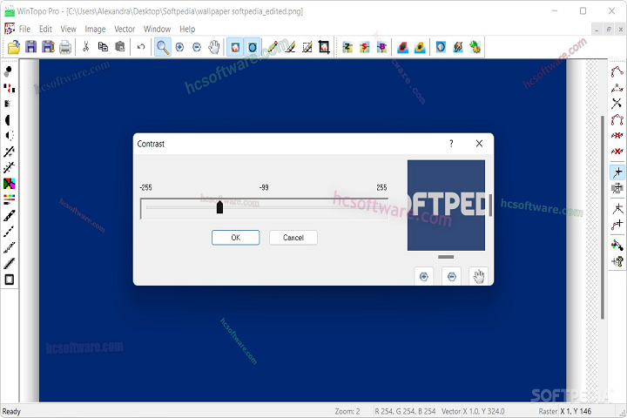Viewport: 627px width, 418px height.
Task: Click the red X delete-node icon in right toolbar
Action: coord(617,152)
